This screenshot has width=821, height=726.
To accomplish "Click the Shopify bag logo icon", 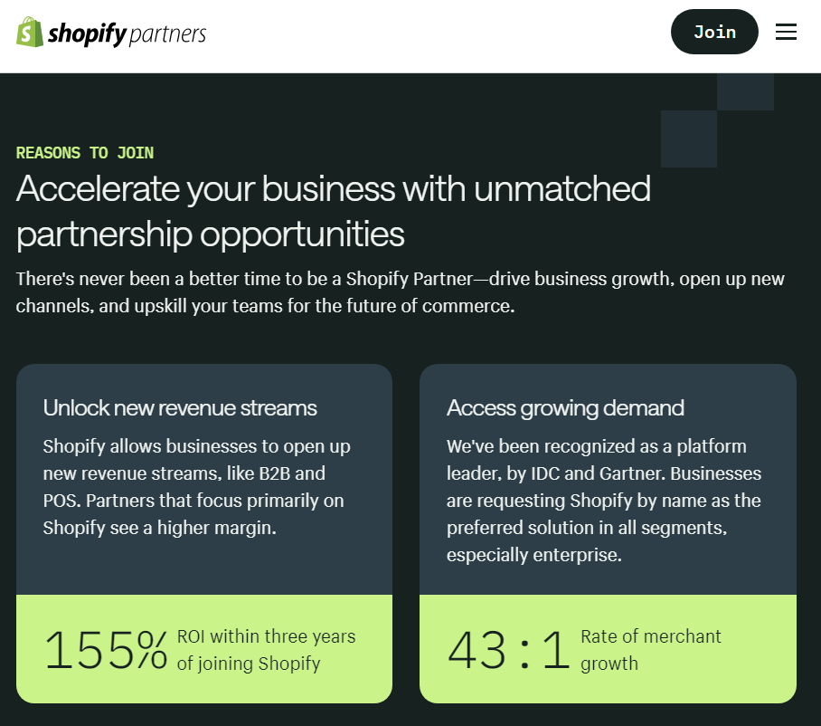I will pos(30,33).
